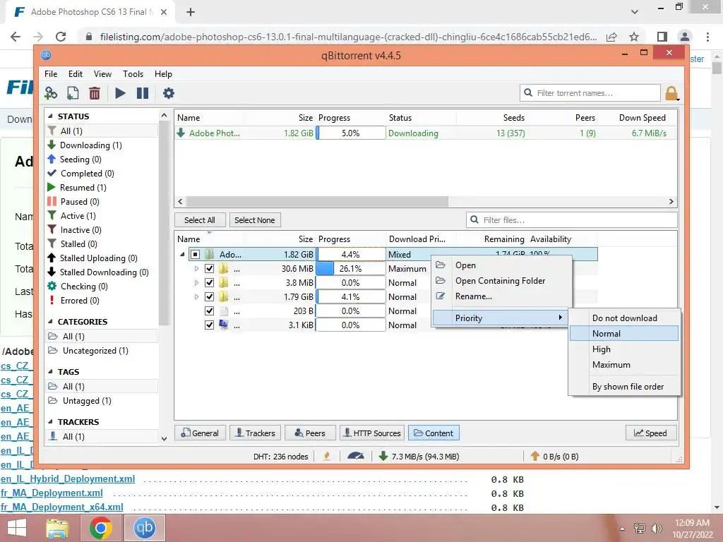Click the Select All button
This screenshot has height=542, width=723.
click(200, 220)
